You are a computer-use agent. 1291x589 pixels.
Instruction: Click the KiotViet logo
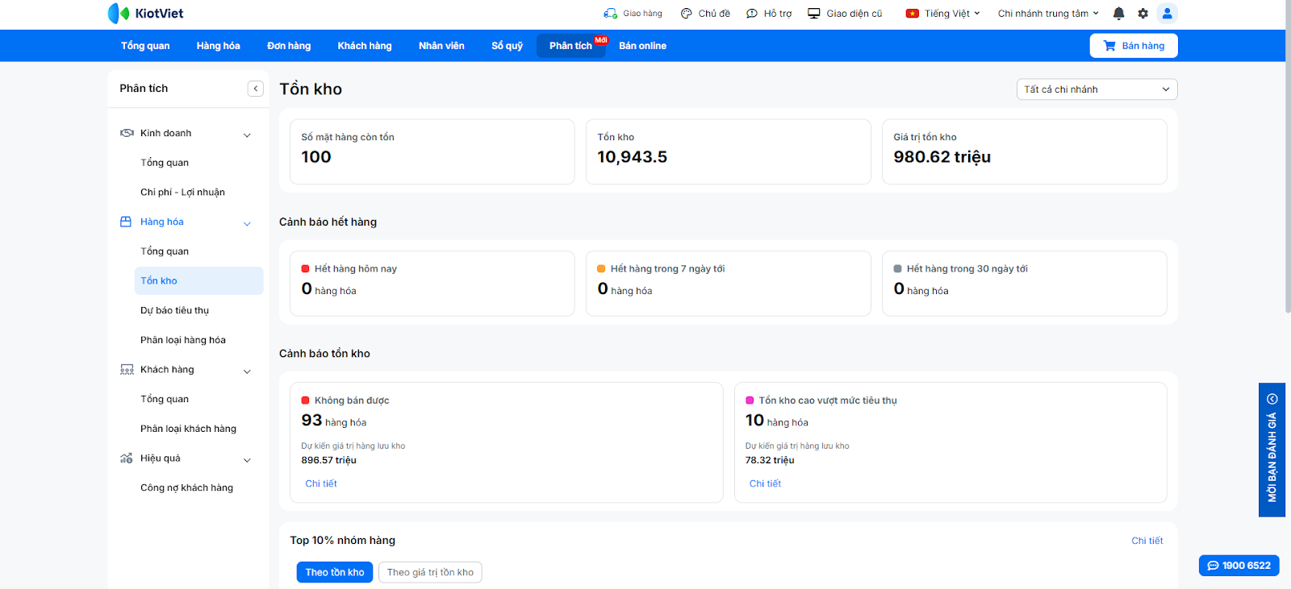coord(146,14)
